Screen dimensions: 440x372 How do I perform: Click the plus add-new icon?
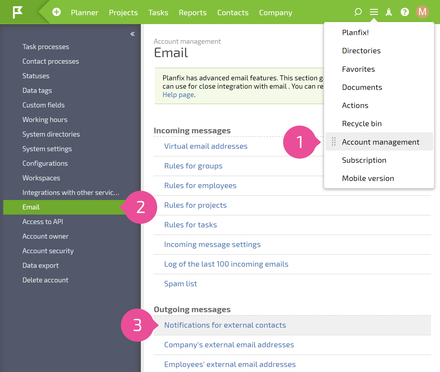pyautogui.click(x=57, y=12)
